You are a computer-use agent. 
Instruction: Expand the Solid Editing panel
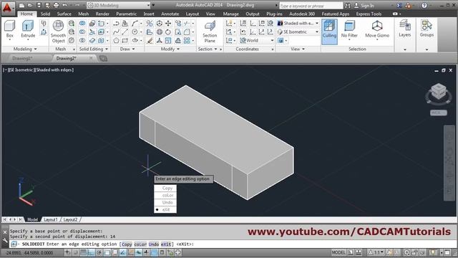point(94,49)
